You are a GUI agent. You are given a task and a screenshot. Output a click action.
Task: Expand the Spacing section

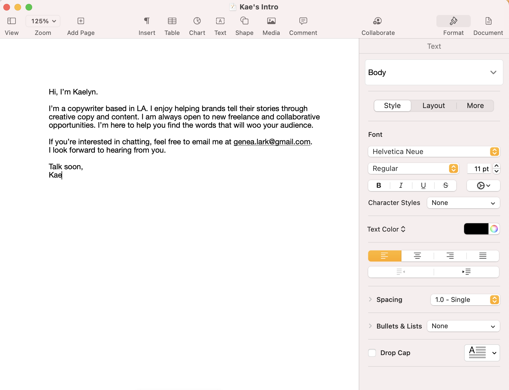point(370,299)
